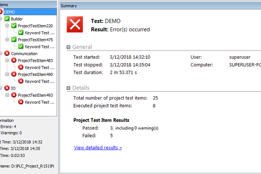Select Keyword Test under ProjectTestItem220
This screenshot has width=261, height=174.
40,33
